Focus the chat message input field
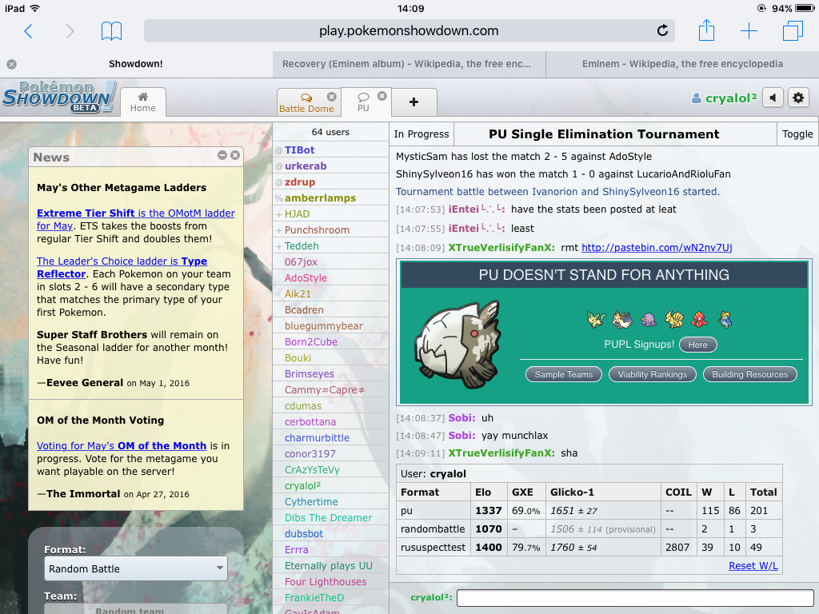Image resolution: width=819 pixels, height=614 pixels. (634, 598)
